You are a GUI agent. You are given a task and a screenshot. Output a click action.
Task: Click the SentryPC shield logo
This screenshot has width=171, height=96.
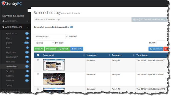coord(4,3)
